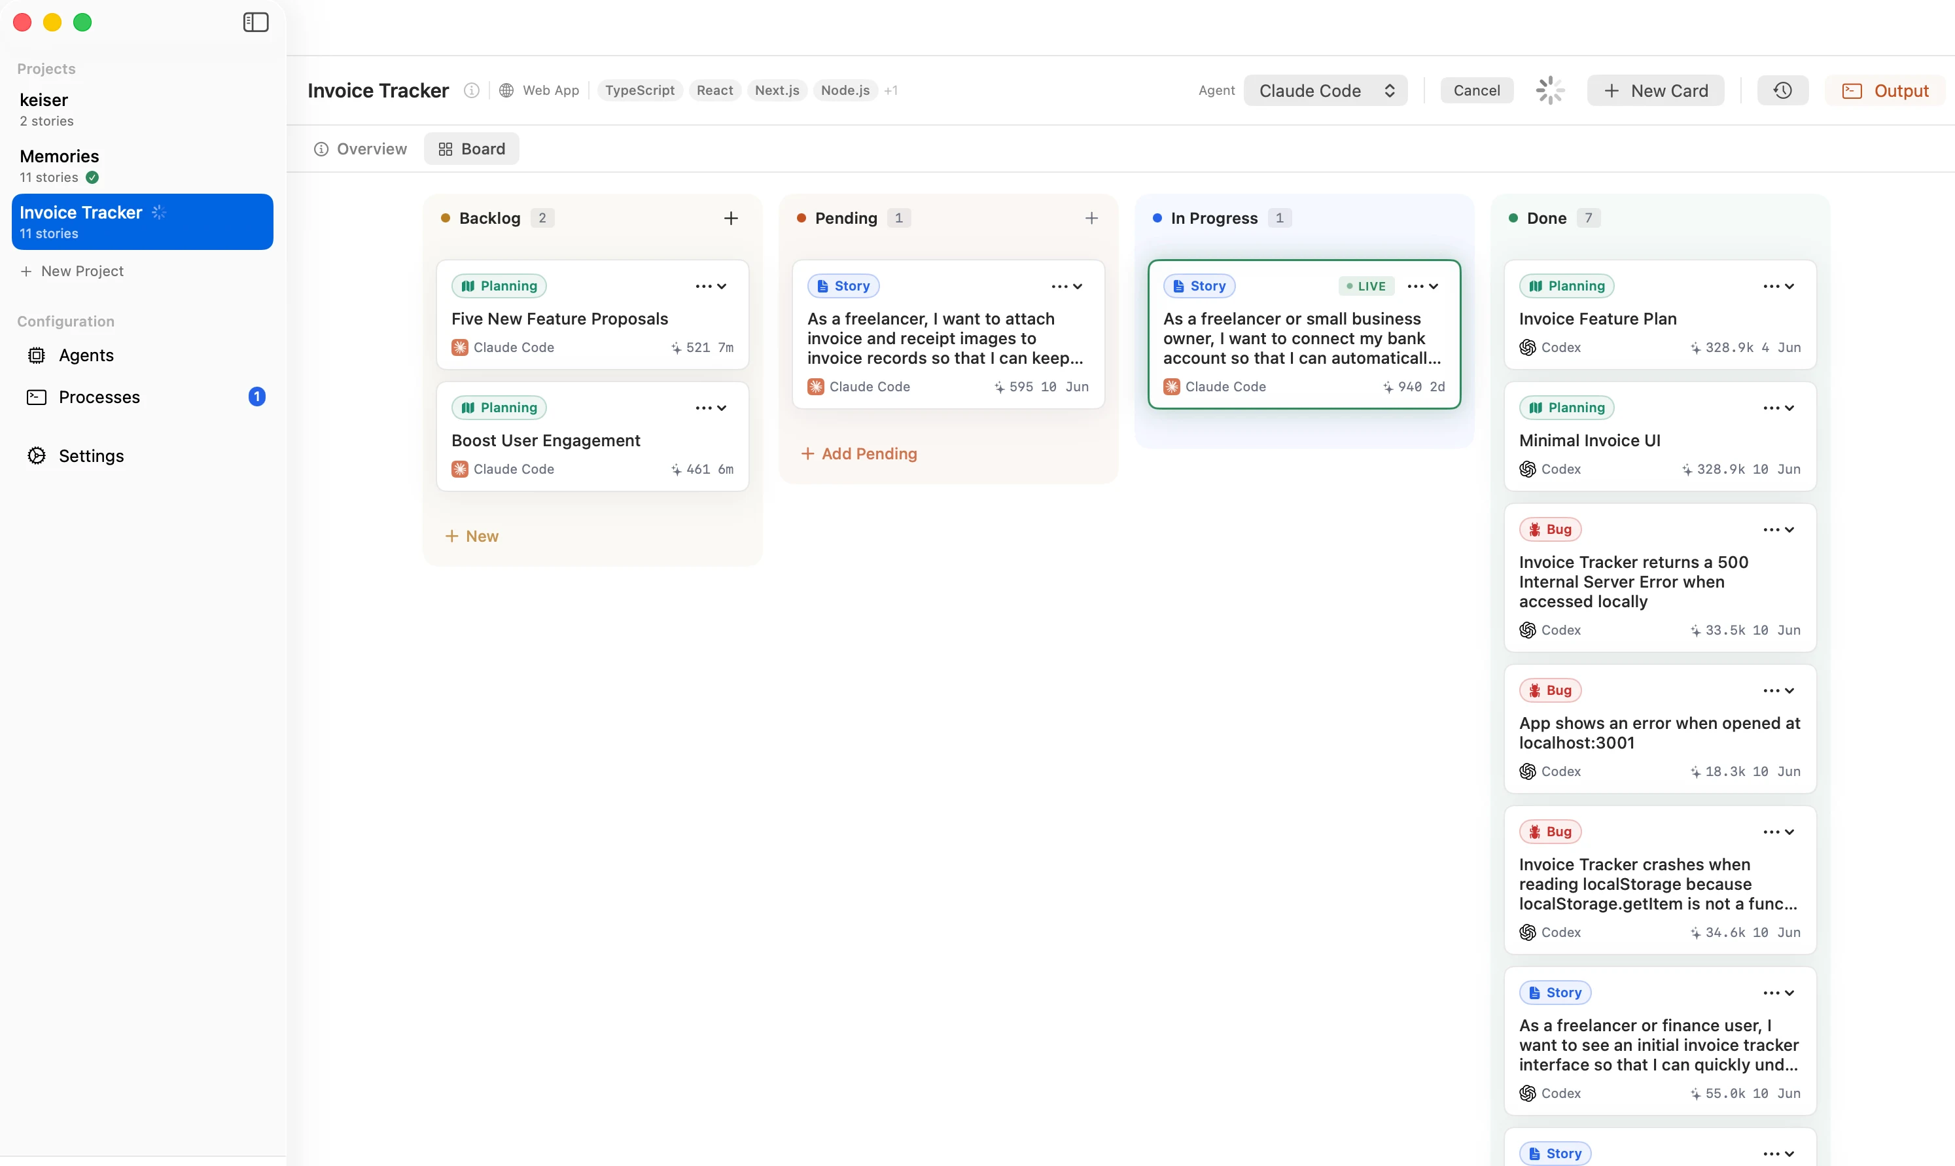This screenshot has width=1955, height=1166.
Task: Click the TypeScript tag
Action: [639, 90]
